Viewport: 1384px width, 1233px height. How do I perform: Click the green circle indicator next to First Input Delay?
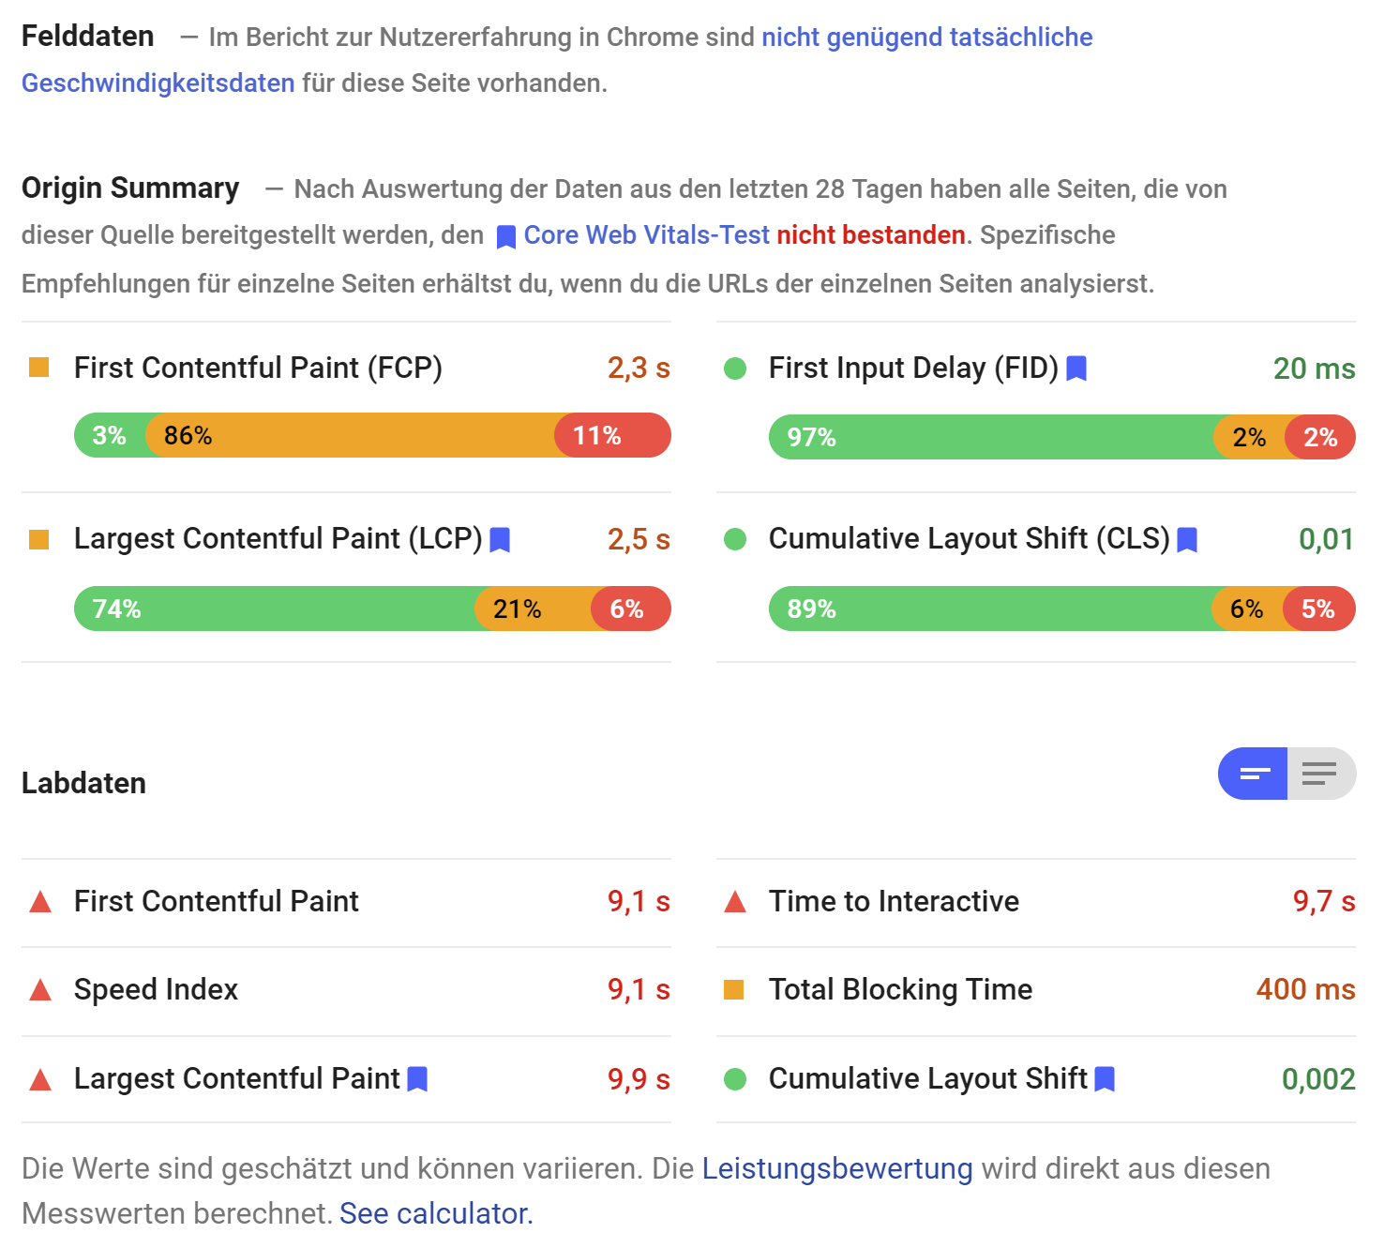pyautogui.click(x=737, y=368)
